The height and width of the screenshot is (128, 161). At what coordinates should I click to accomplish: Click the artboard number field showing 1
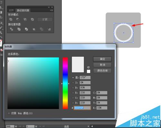coord(31,126)
